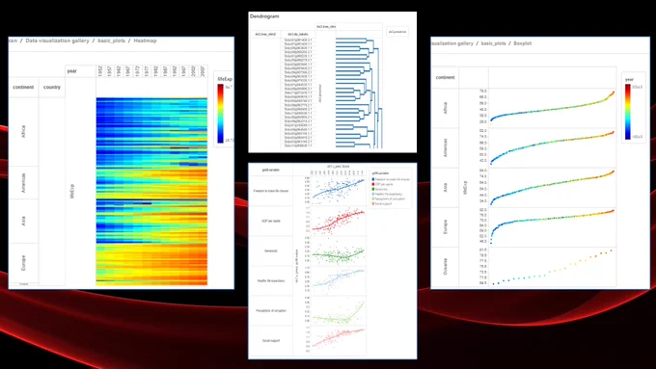
Task: Click the 'year' legend title in Boxplot panel
Action: [629, 79]
